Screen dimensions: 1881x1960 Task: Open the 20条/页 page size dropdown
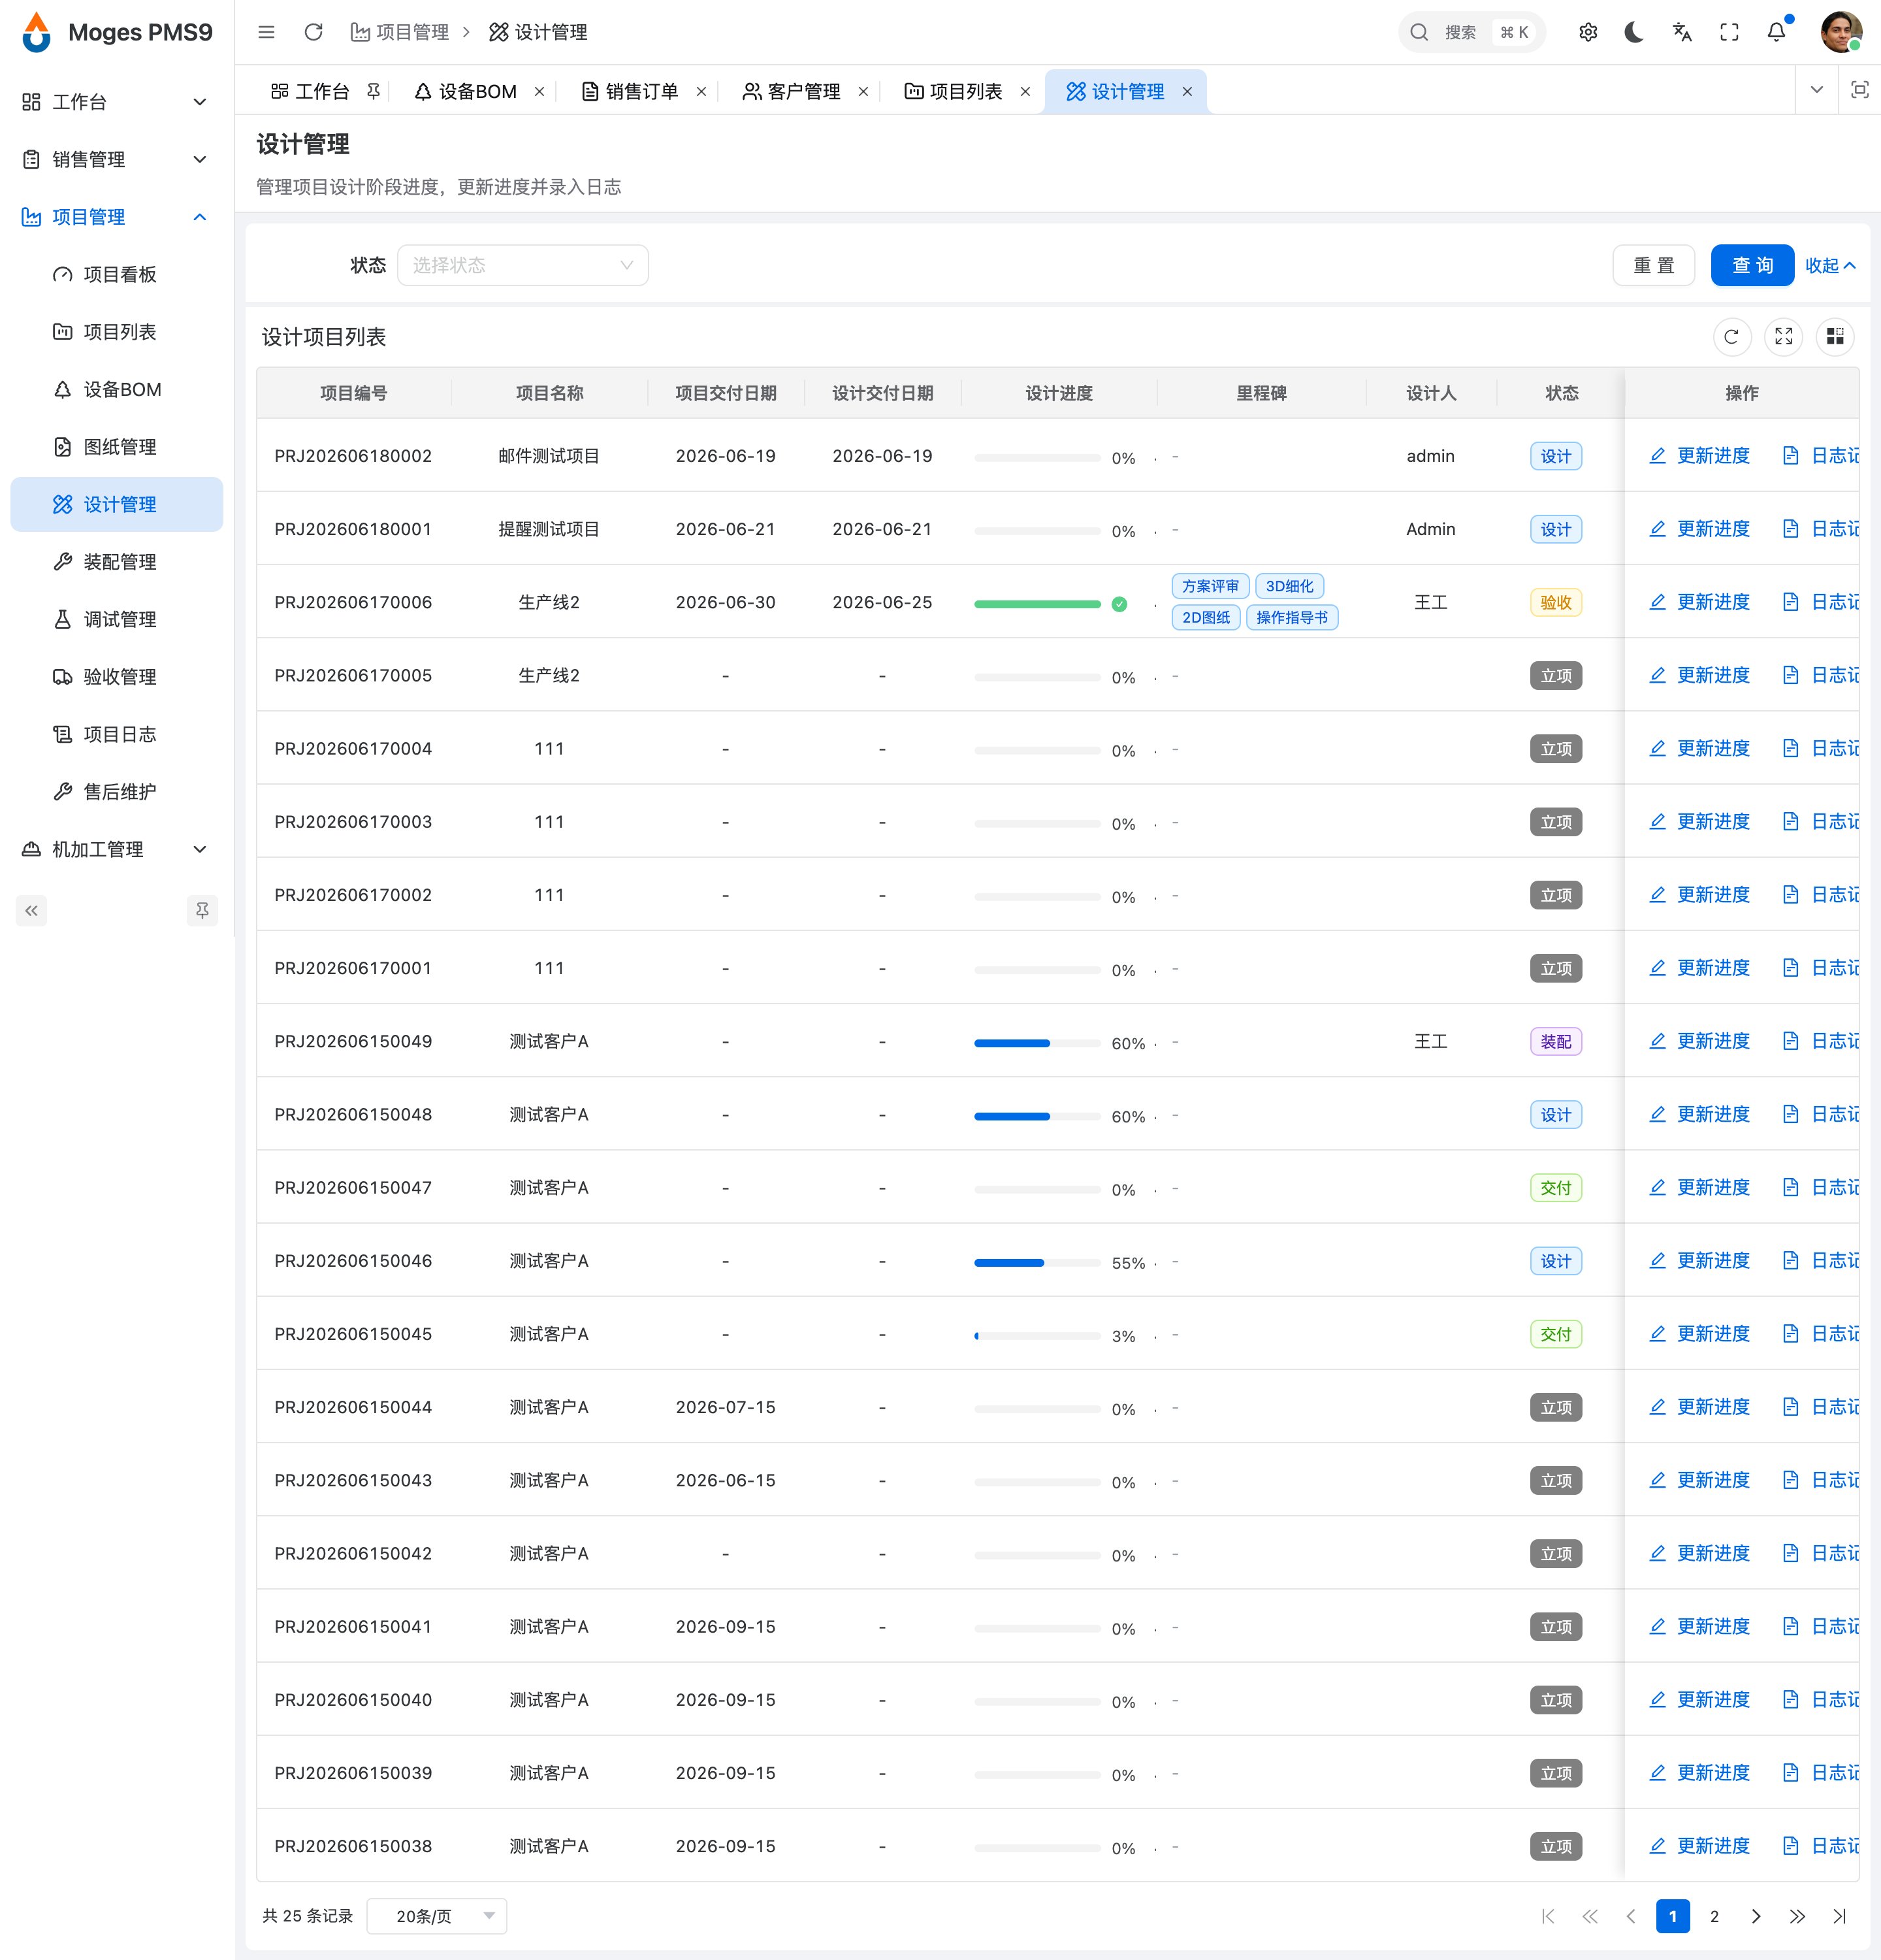pyautogui.click(x=437, y=1916)
